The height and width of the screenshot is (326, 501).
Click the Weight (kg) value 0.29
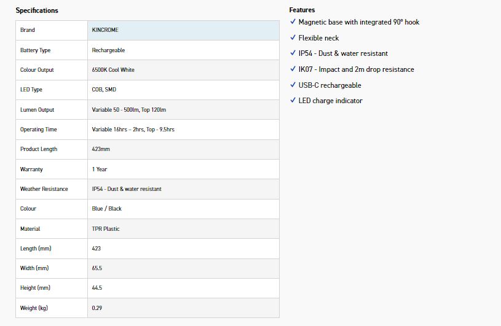coord(97,308)
